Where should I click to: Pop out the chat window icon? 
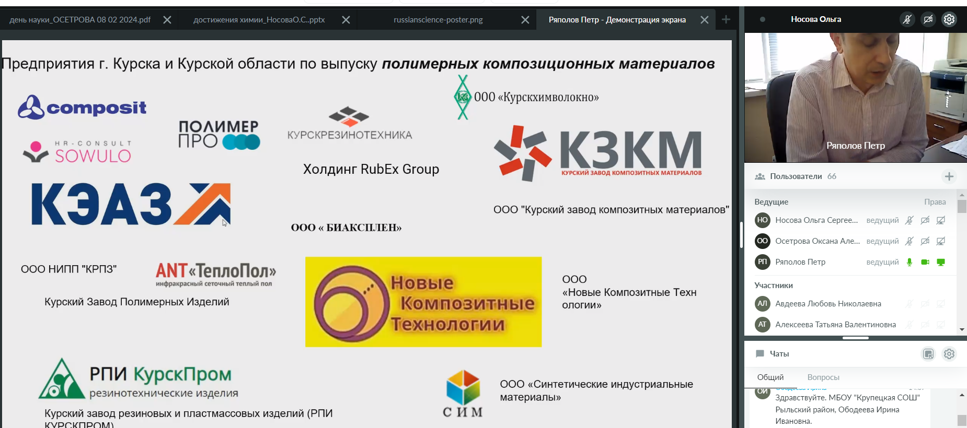[928, 354]
